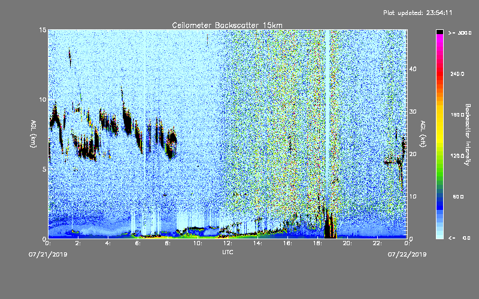Click the '12:' hour tick label
Viewport: 479px width, 299px height.
click(228, 243)
